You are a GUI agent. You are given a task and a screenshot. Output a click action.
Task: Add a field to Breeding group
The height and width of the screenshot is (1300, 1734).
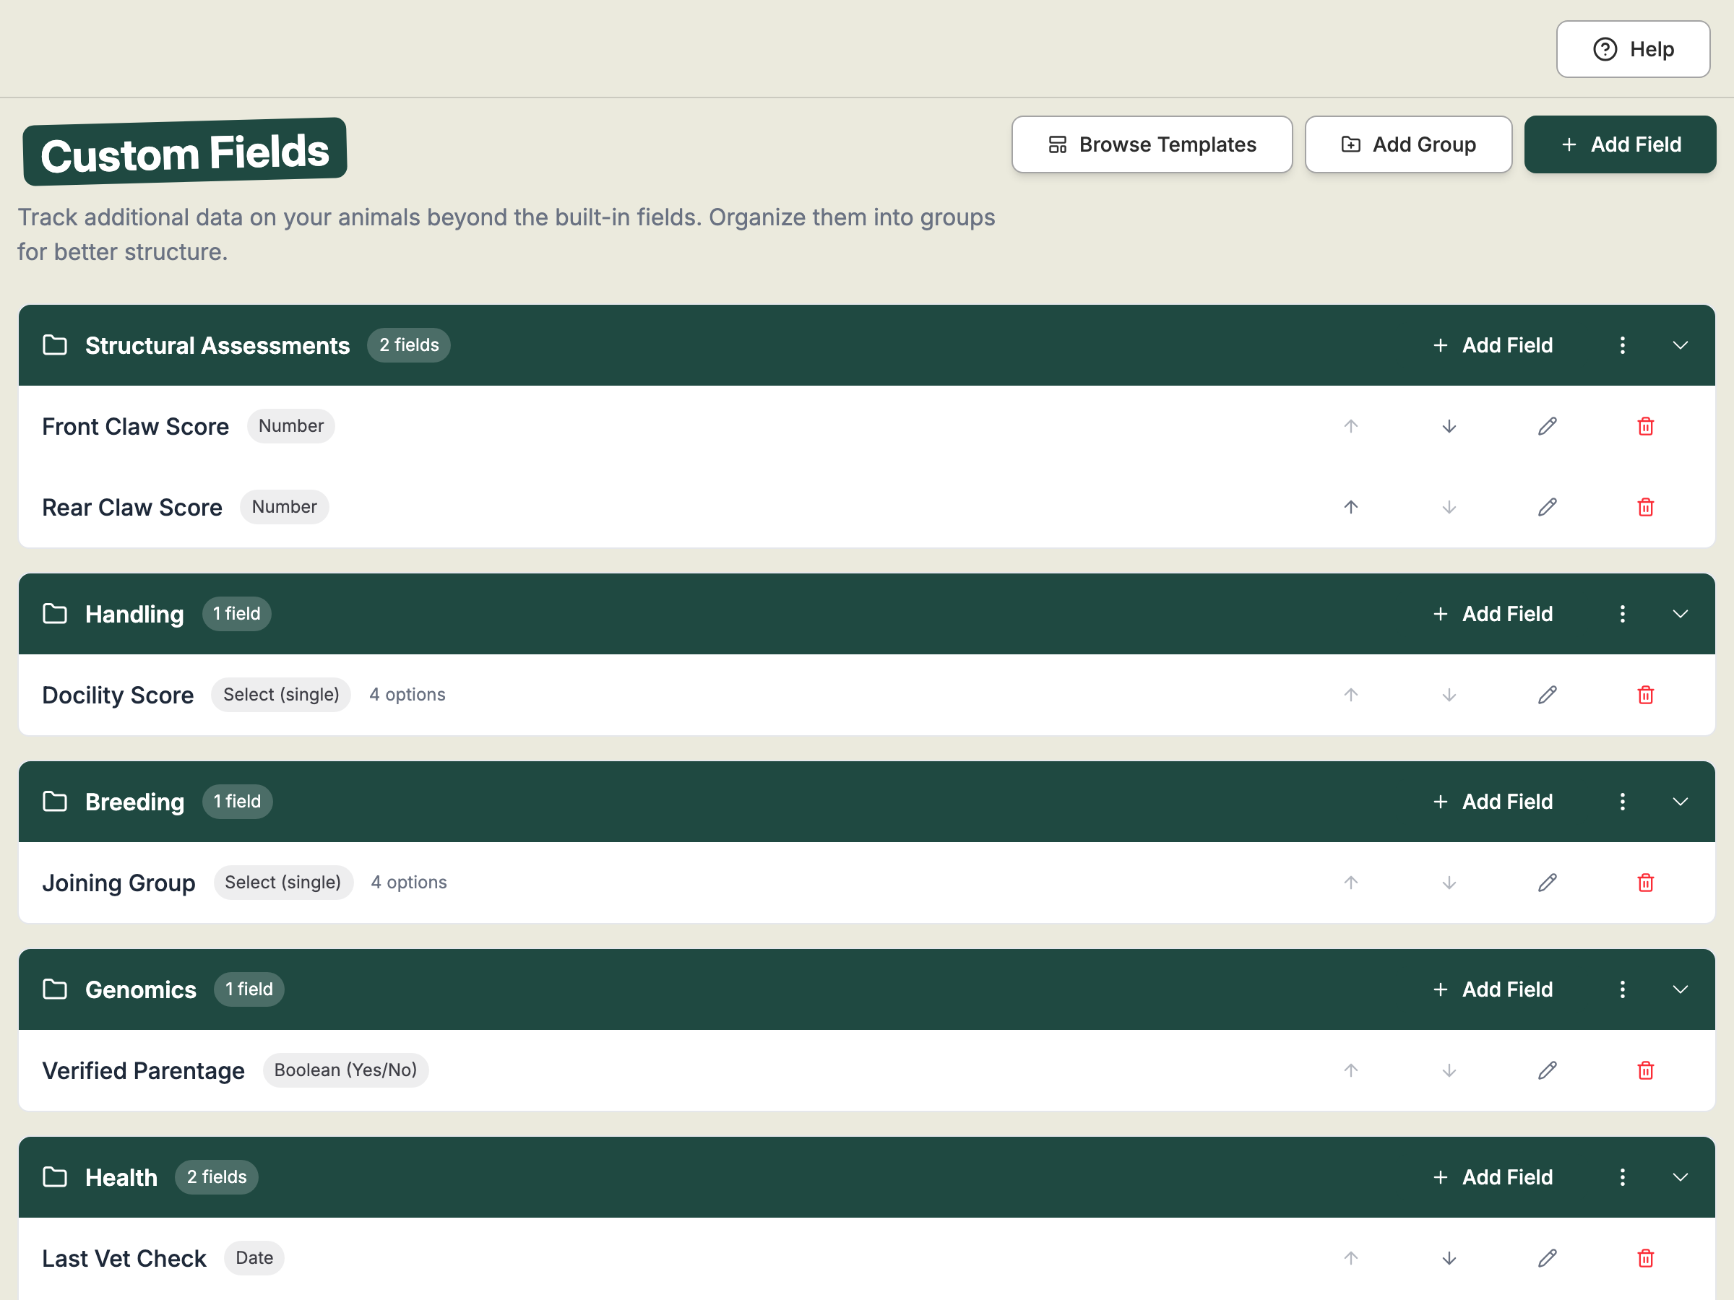[x=1493, y=802]
